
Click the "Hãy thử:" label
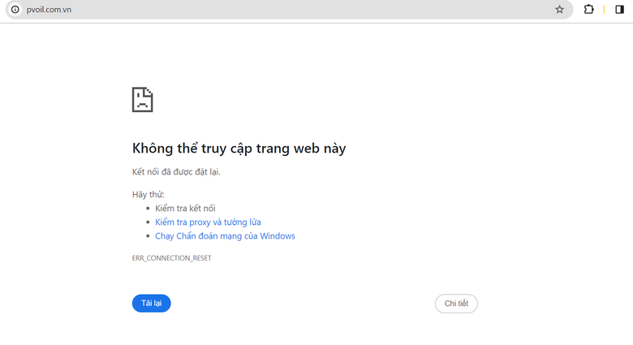[148, 195]
